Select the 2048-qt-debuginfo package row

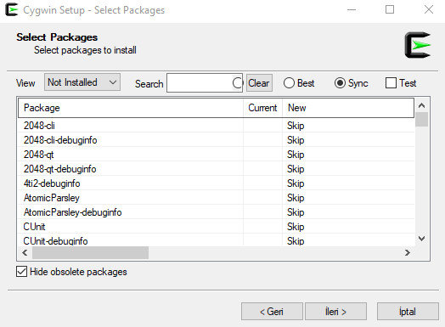(x=216, y=169)
